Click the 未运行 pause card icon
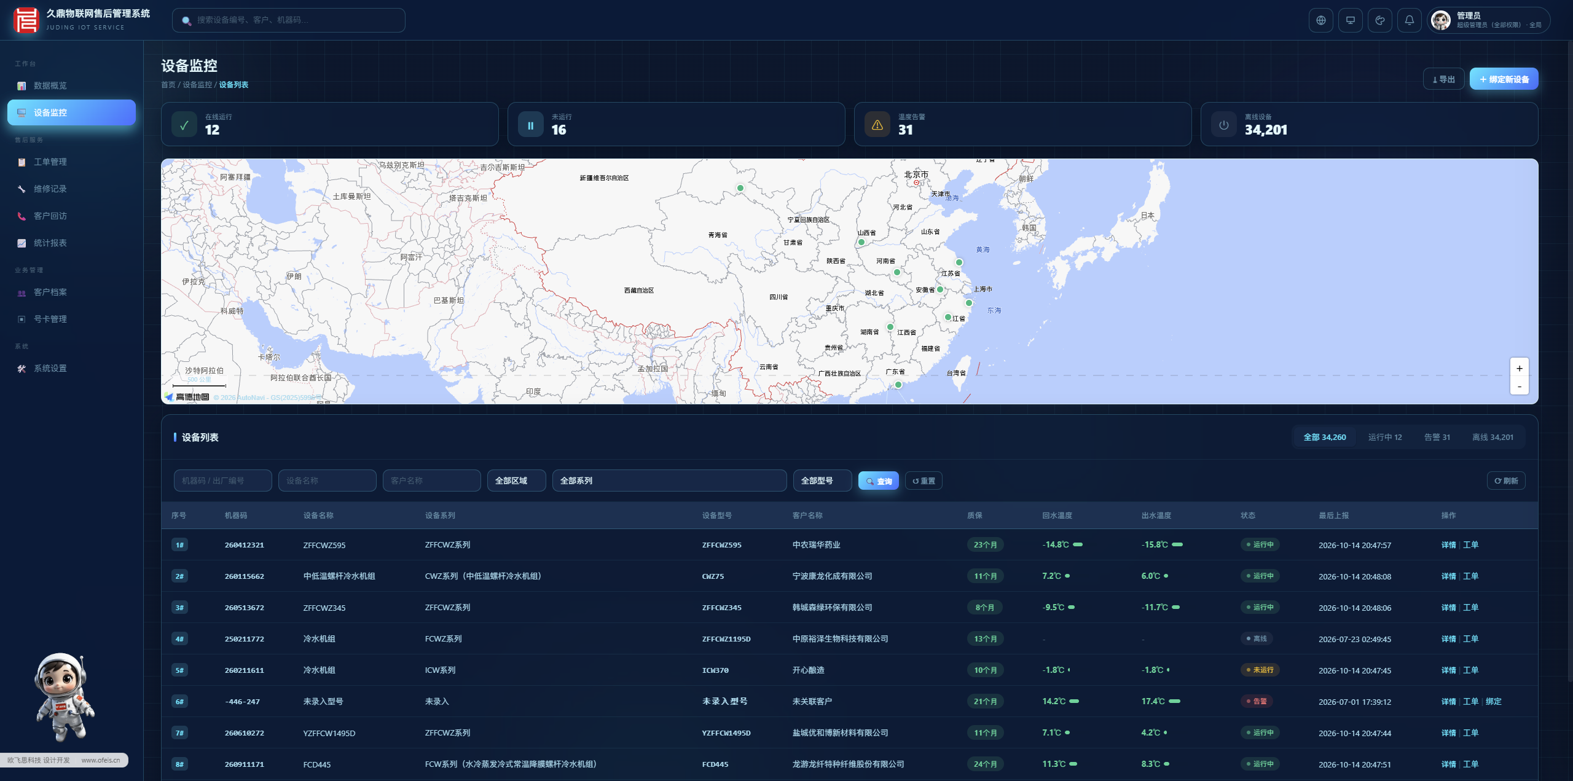This screenshot has height=781, width=1573. [530, 125]
